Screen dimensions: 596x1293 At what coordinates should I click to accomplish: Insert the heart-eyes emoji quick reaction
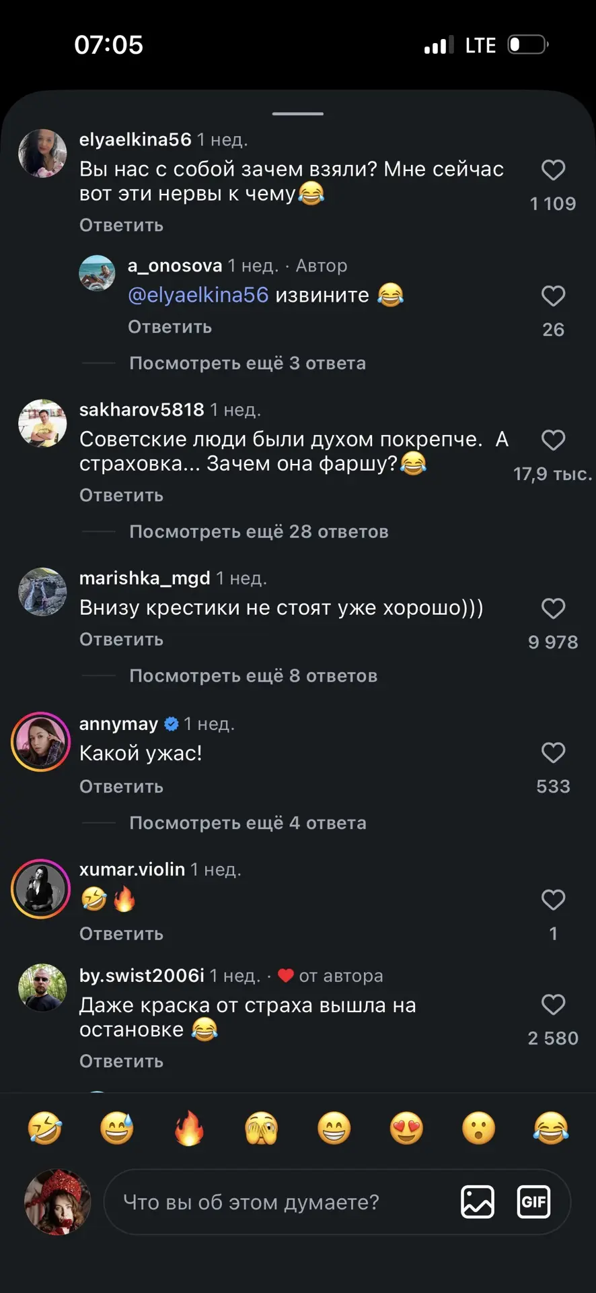pos(406,1128)
